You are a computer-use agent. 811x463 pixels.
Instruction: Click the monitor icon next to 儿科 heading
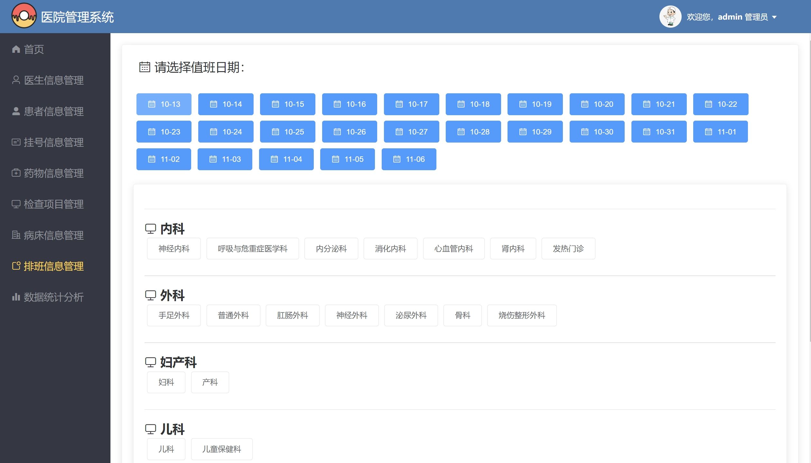[x=150, y=429]
